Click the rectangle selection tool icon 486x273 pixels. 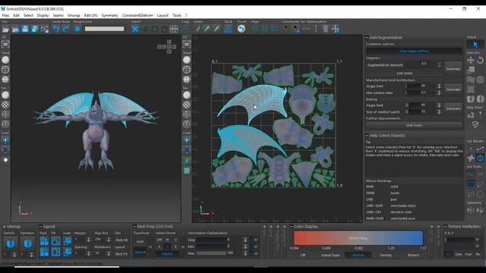(471, 185)
